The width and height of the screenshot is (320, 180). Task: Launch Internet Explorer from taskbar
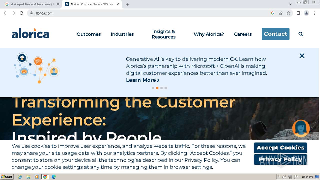[20, 177]
